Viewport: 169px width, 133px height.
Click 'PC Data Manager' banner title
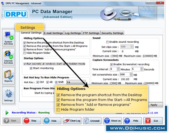pos(52,12)
